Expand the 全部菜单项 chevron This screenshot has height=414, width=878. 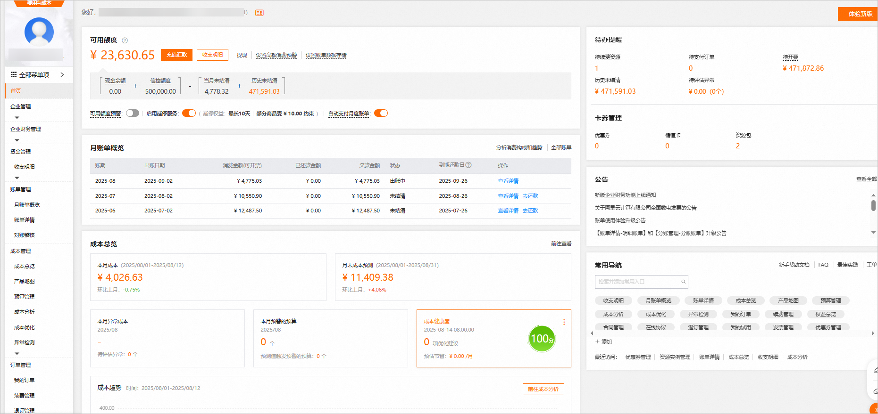62,74
